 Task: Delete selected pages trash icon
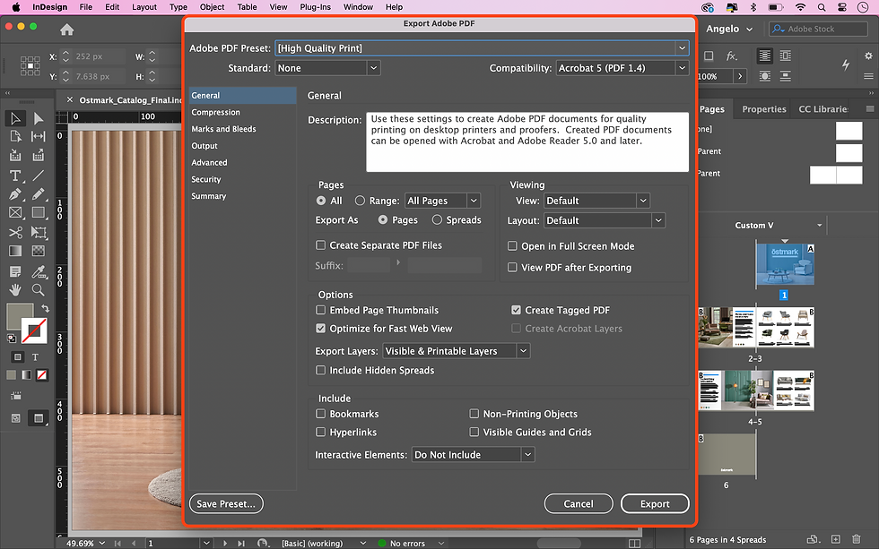coord(856,539)
